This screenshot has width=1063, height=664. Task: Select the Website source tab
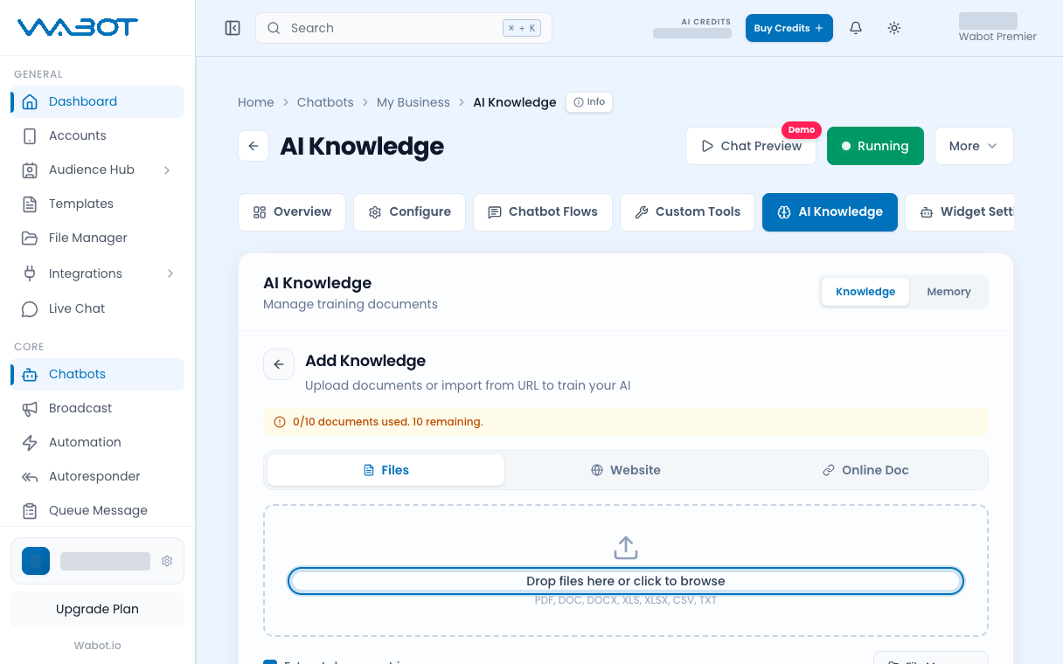[x=626, y=470]
